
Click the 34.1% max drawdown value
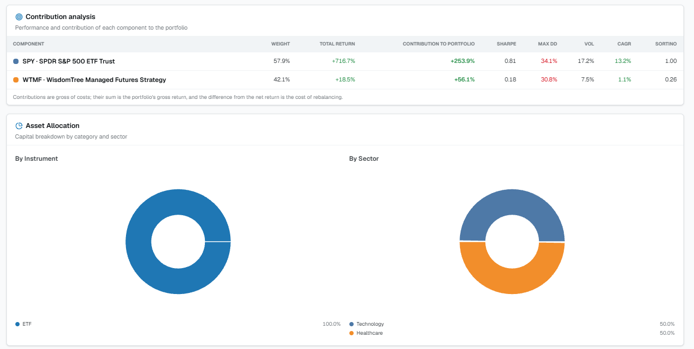pos(549,61)
